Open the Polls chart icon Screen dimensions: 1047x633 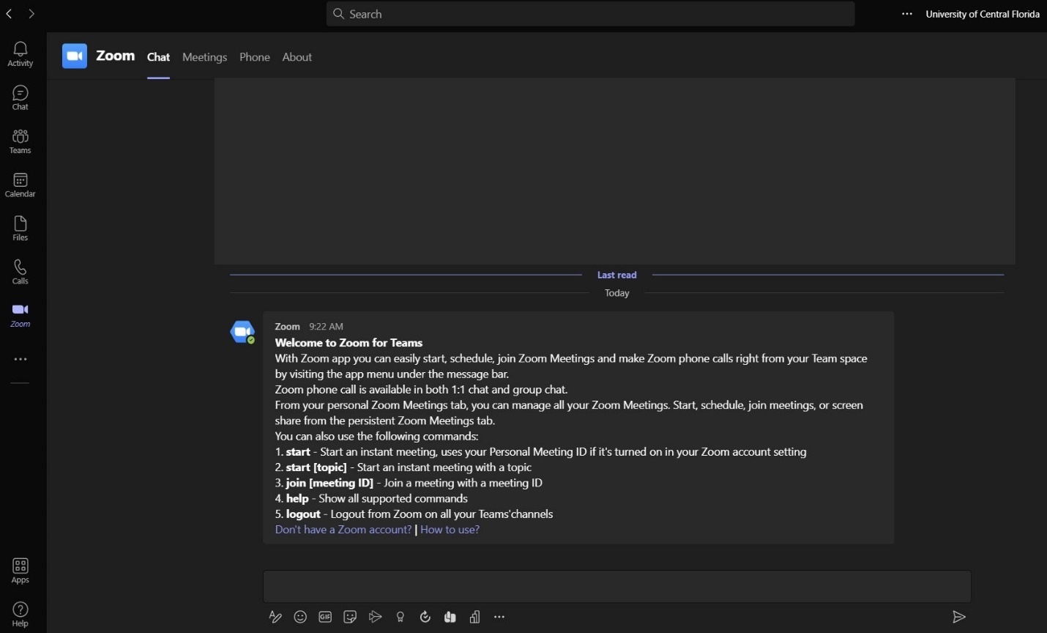click(x=475, y=617)
